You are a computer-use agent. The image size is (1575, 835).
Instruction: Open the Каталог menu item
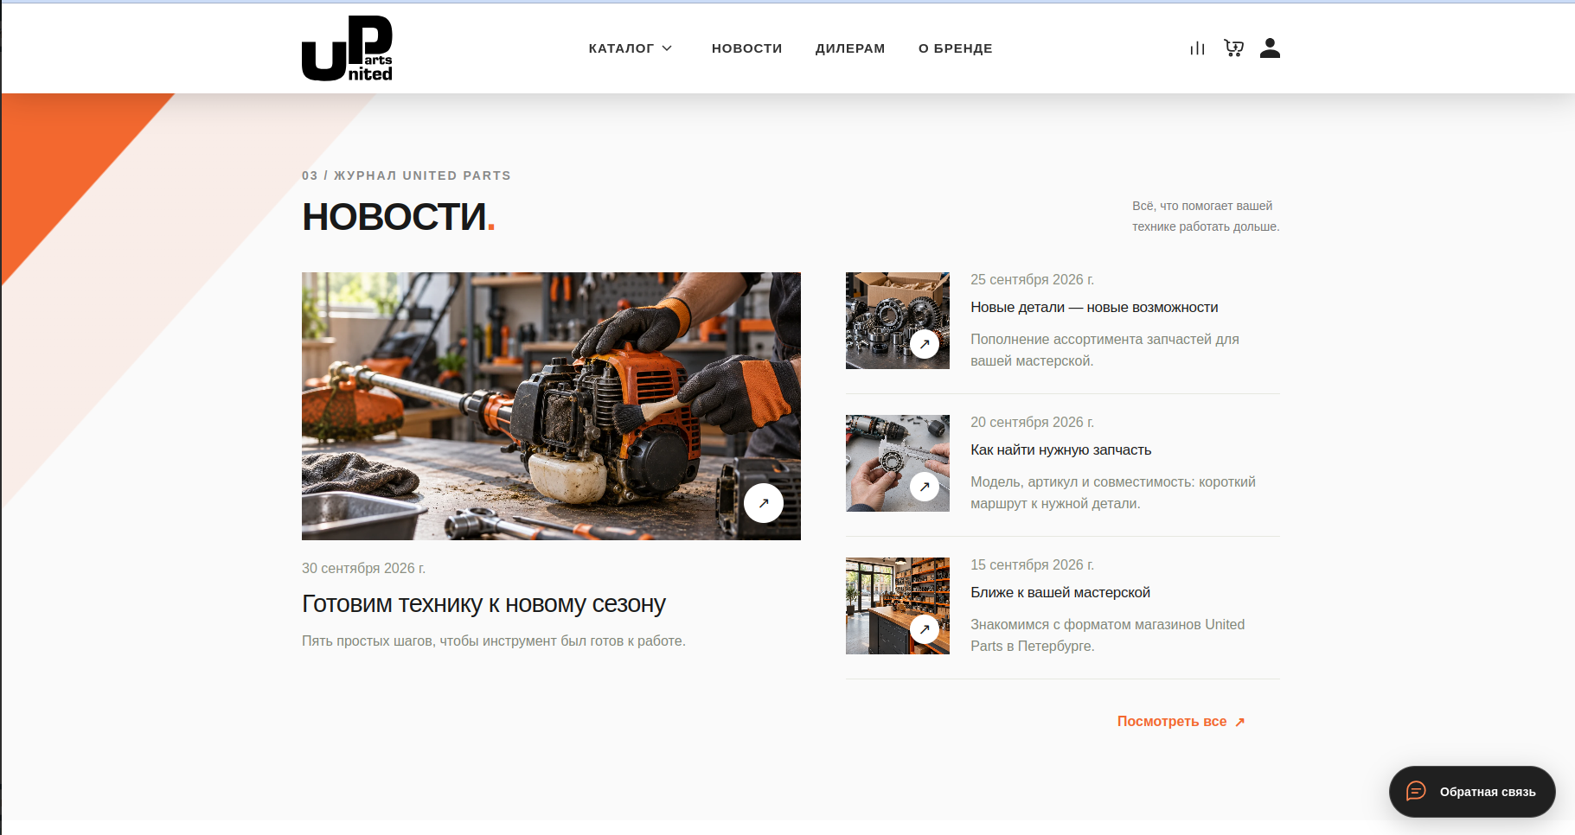point(621,48)
